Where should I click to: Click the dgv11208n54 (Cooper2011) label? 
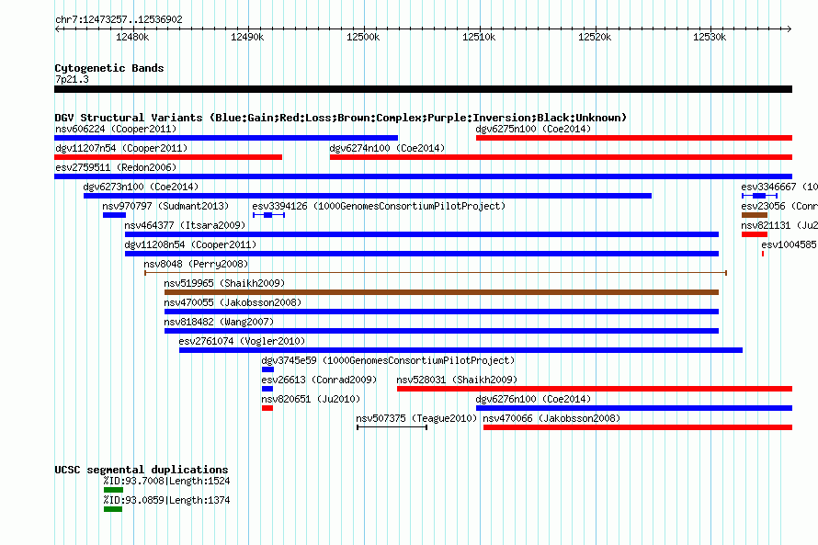point(190,244)
